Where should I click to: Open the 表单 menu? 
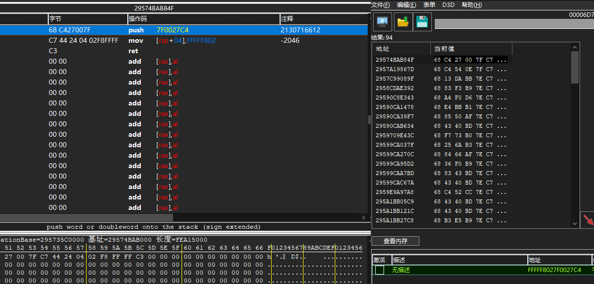point(429,5)
